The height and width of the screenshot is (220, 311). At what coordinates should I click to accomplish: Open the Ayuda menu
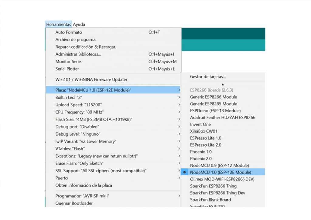(x=79, y=24)
